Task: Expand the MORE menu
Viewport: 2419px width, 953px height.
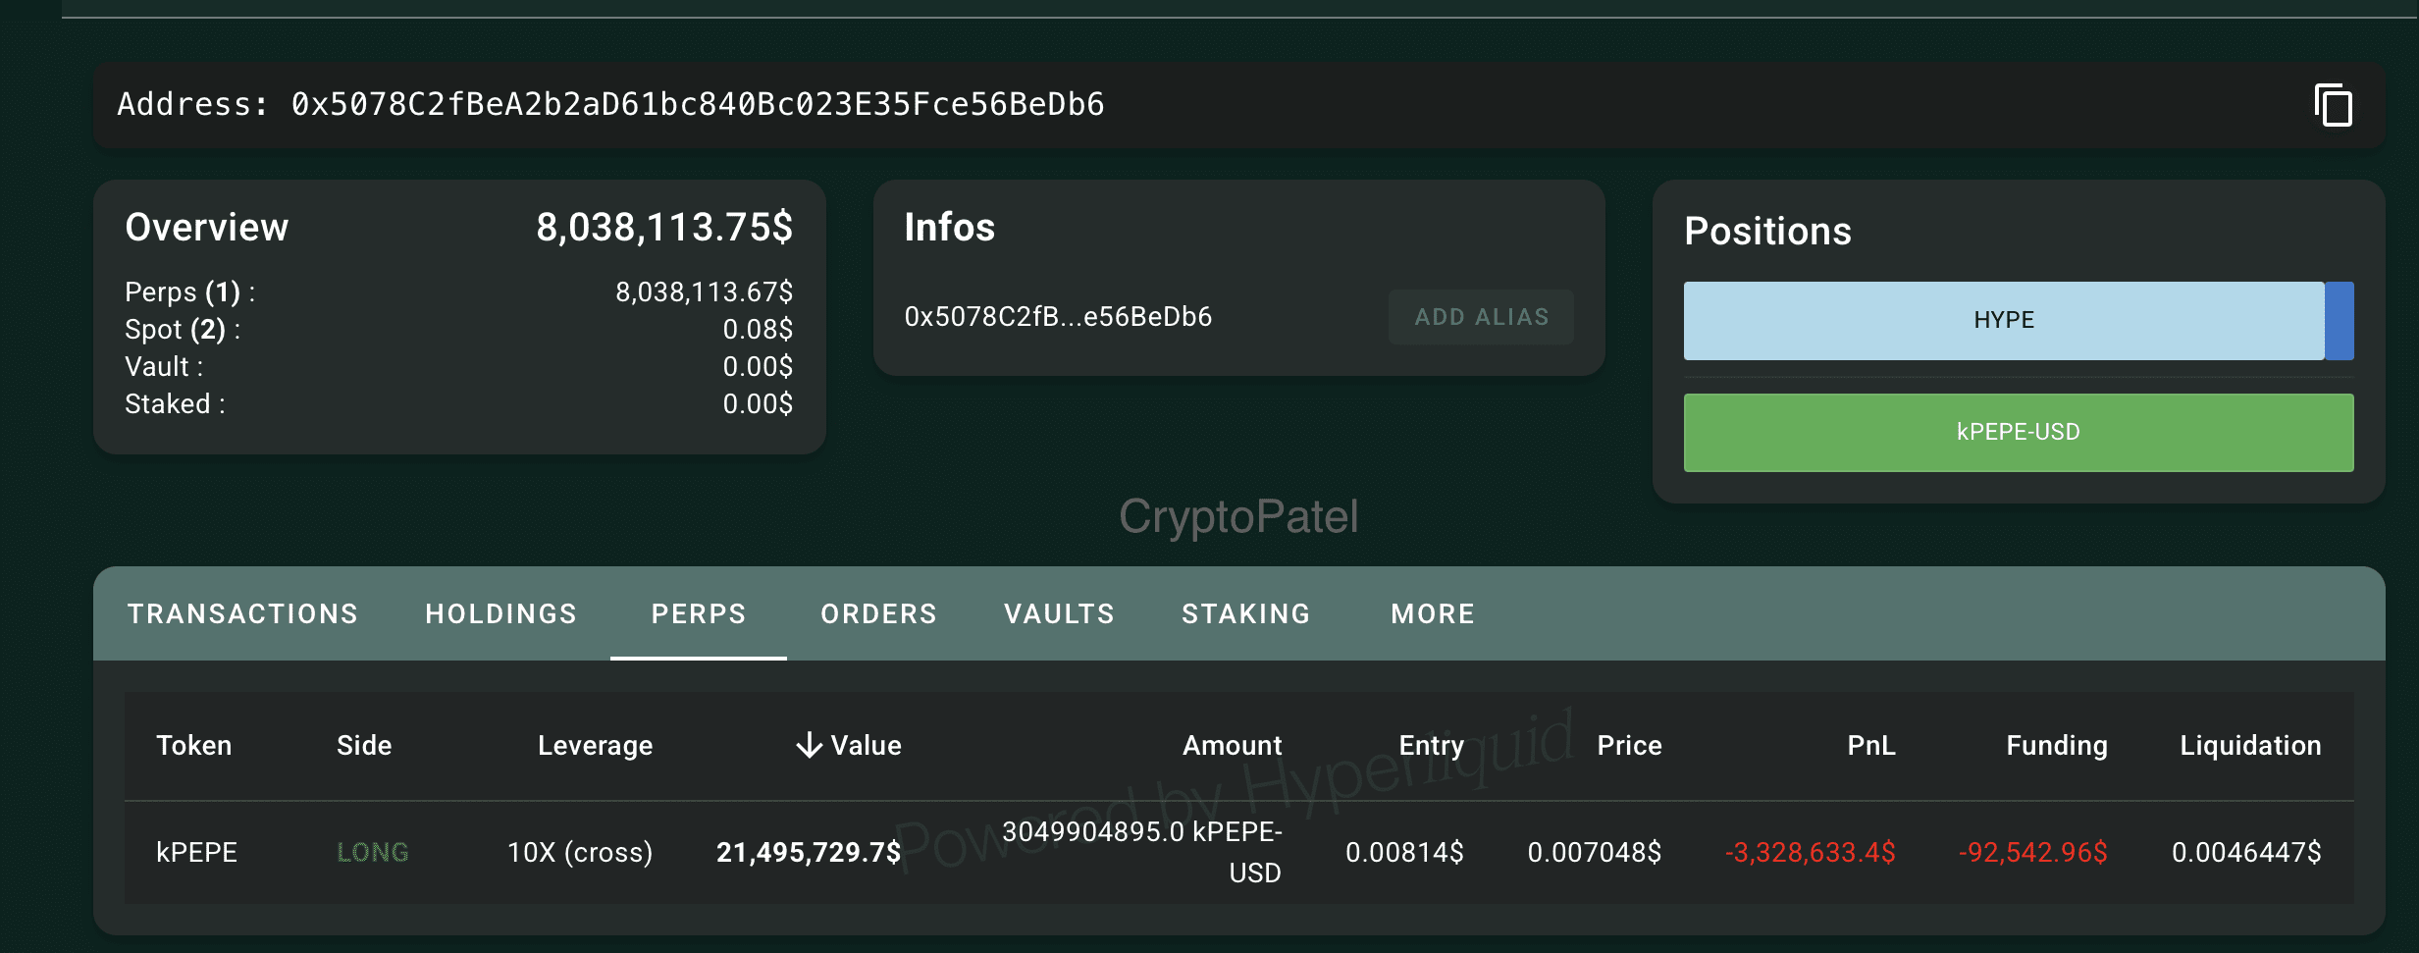Action: (x=1432, y=613)
